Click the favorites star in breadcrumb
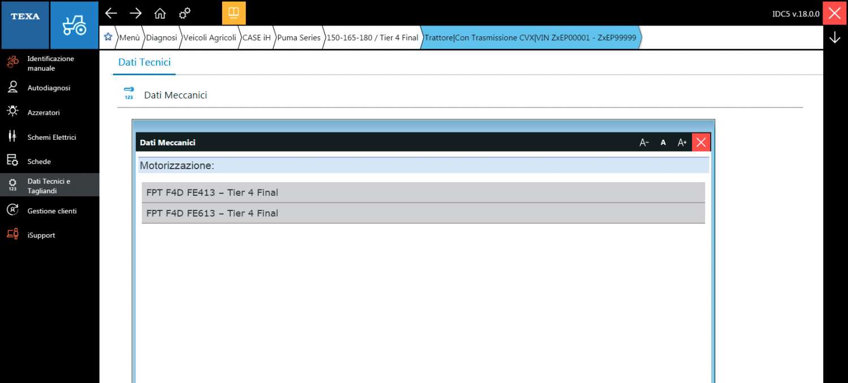848x383 pixels. 109,37
